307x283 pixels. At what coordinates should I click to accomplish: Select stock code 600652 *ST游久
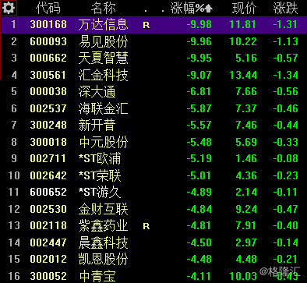(x=154, y=193)
